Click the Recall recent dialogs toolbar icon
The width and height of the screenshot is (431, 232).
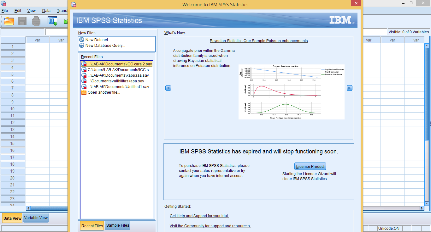(52, 21)
